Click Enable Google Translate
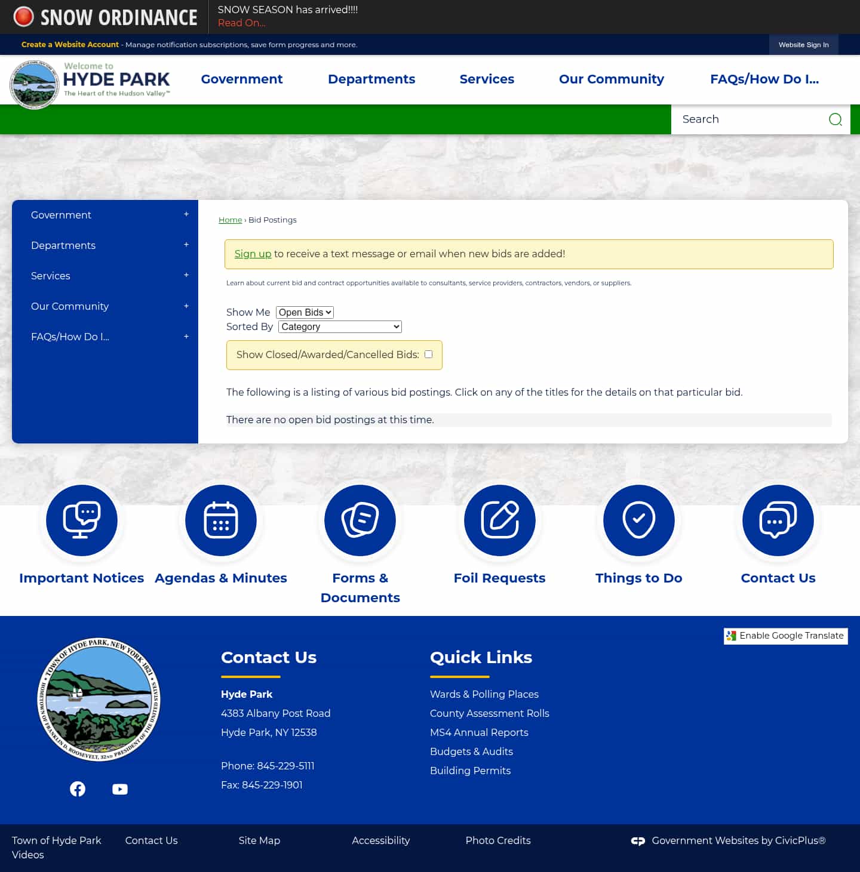This screenshot has width=860, height=872. click(x=786, y=636)
